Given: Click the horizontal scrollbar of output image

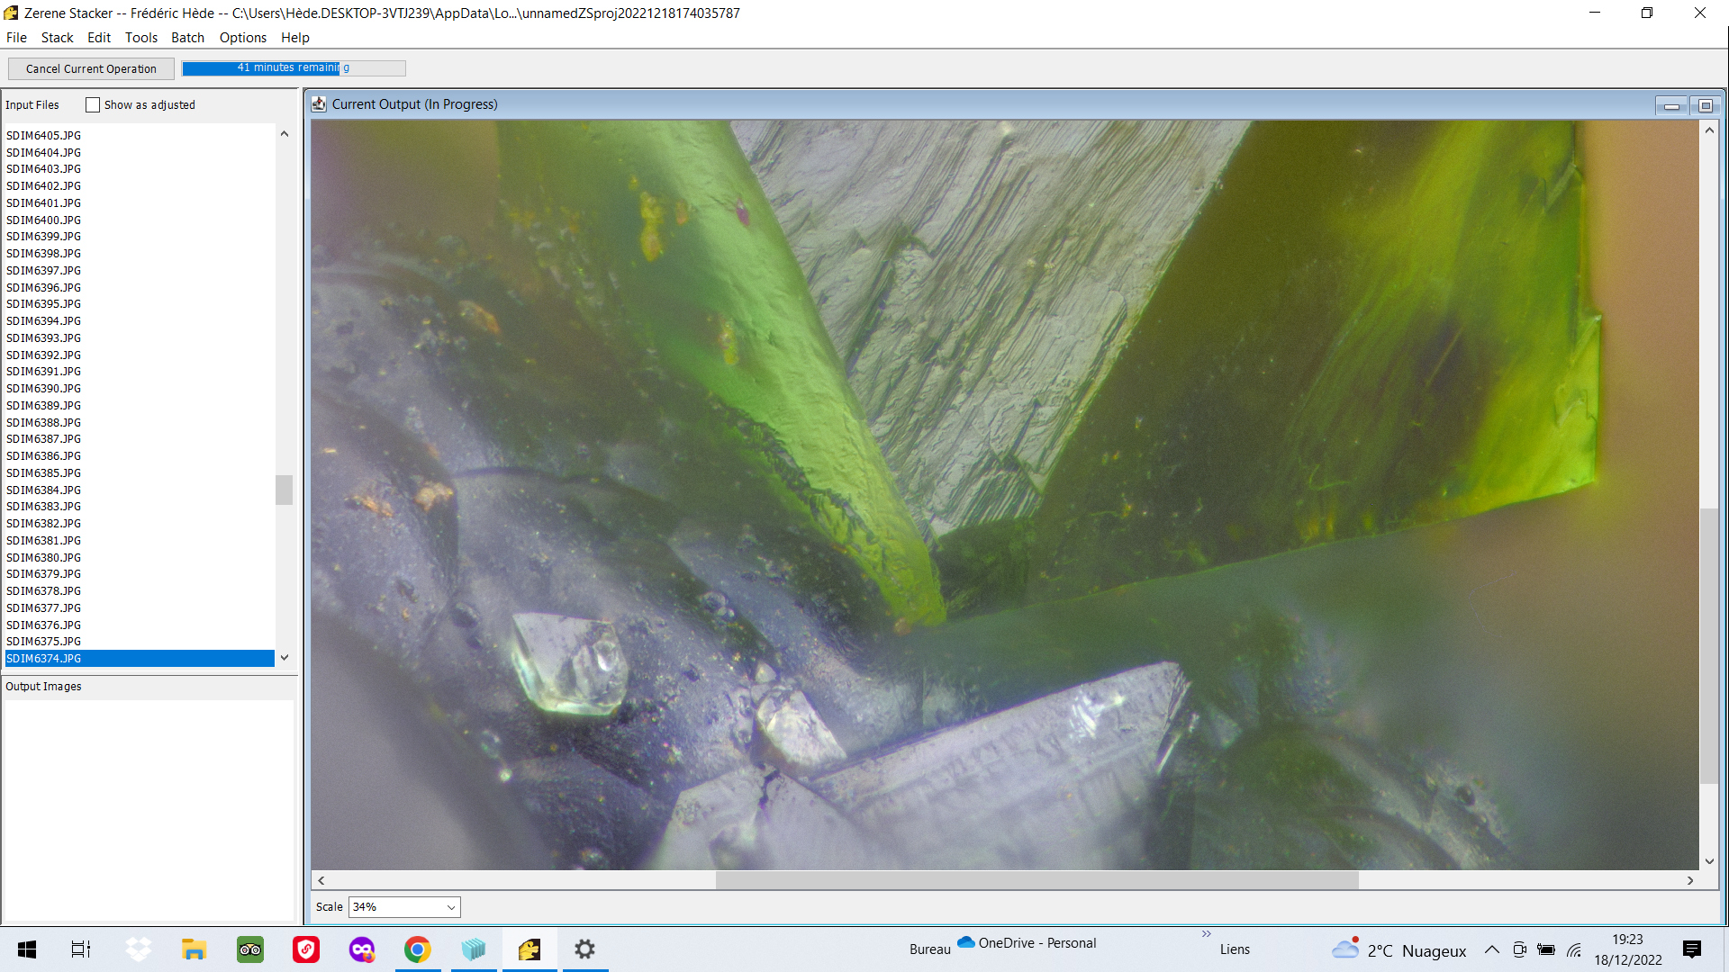Looking at the screenshot, I should point(1036,880).
